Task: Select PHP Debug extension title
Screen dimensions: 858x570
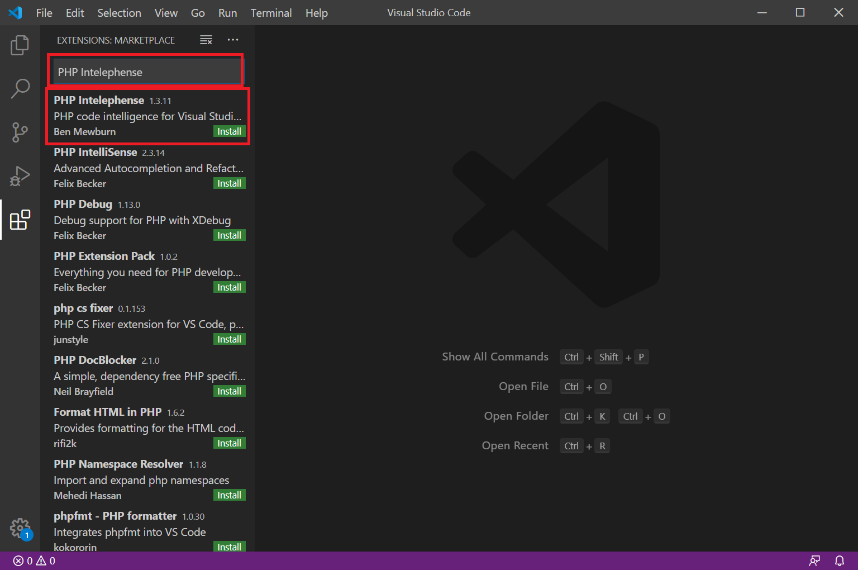Action: 83,204
